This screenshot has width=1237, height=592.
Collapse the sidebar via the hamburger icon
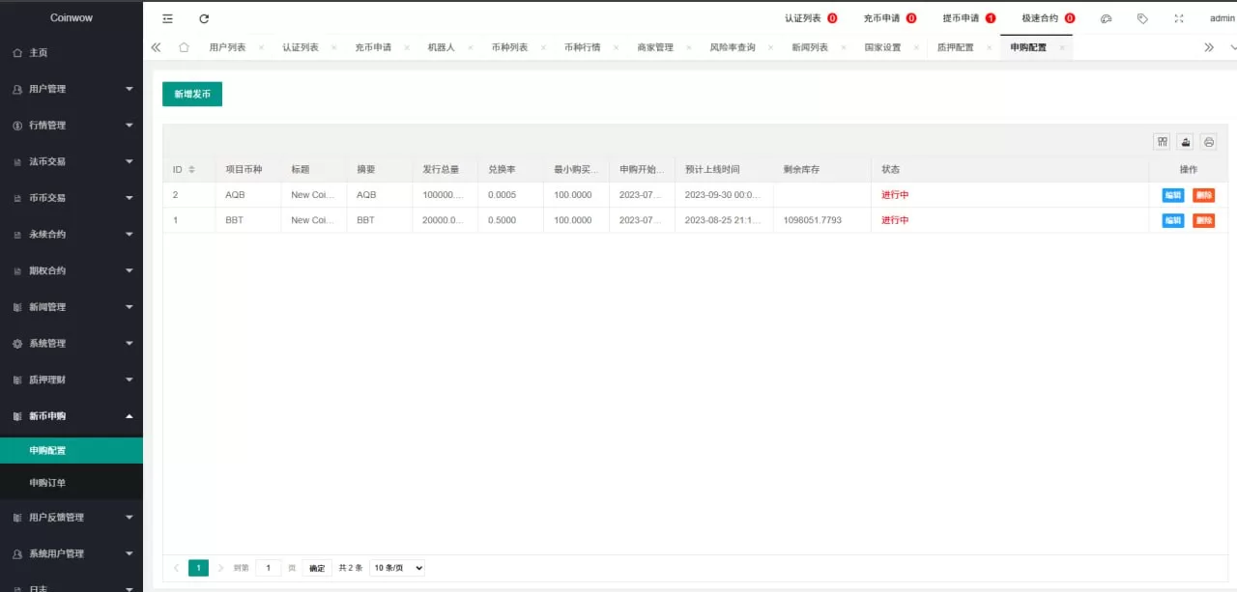tap(167, 17)
